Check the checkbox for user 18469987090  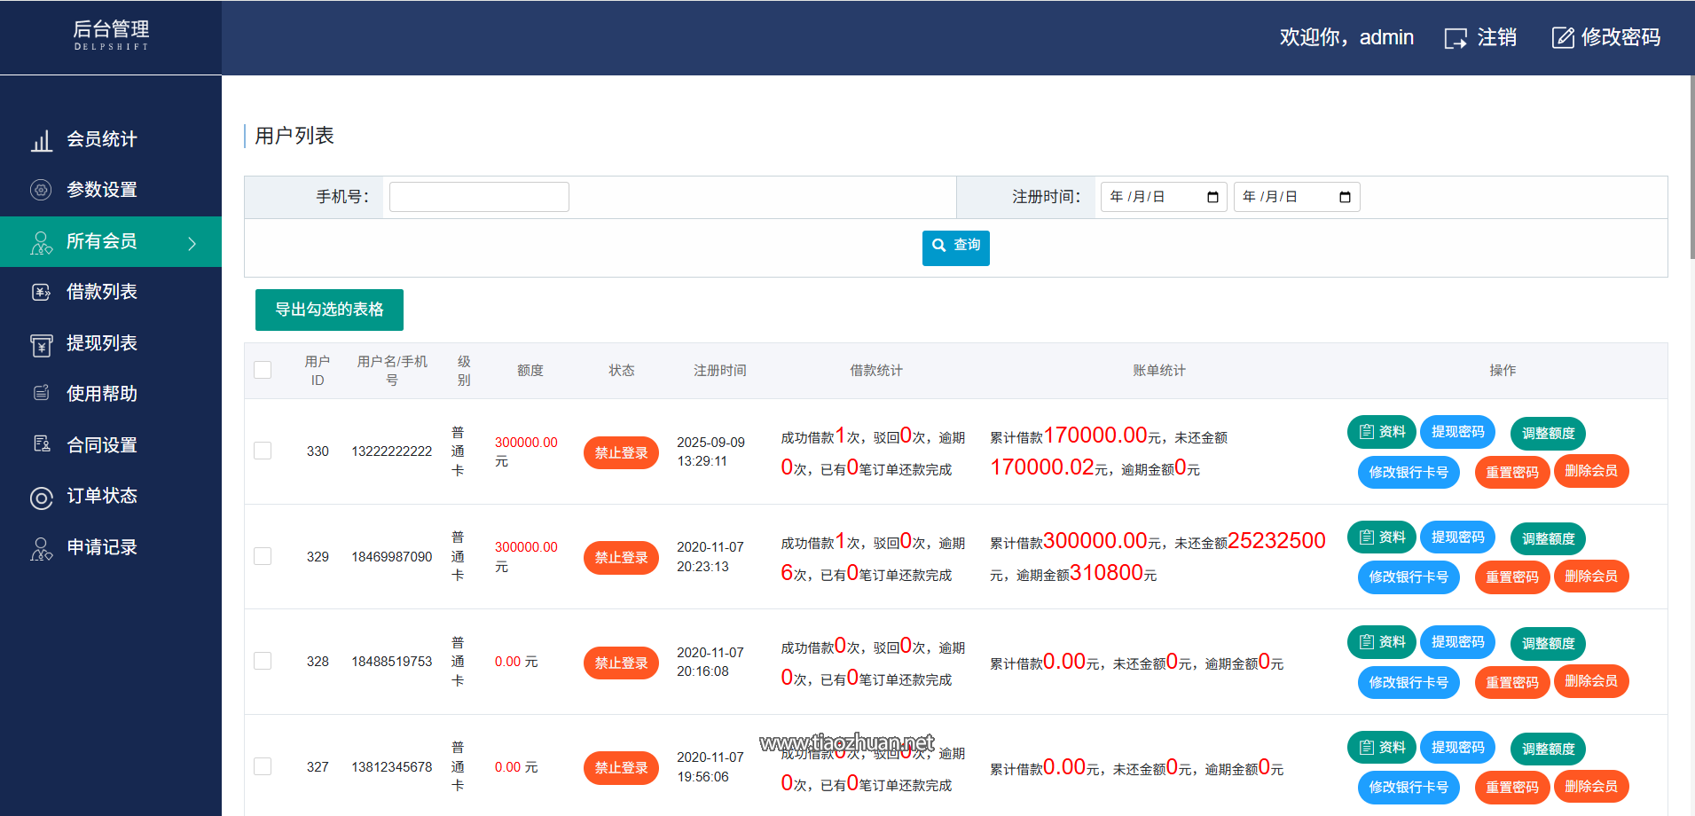262,556
